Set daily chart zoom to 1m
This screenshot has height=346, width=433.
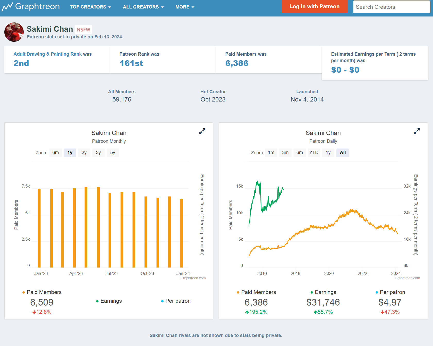pos(271,153)
